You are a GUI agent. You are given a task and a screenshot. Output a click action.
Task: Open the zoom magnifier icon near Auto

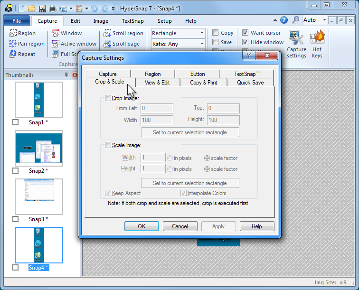[x=295, y=20]
